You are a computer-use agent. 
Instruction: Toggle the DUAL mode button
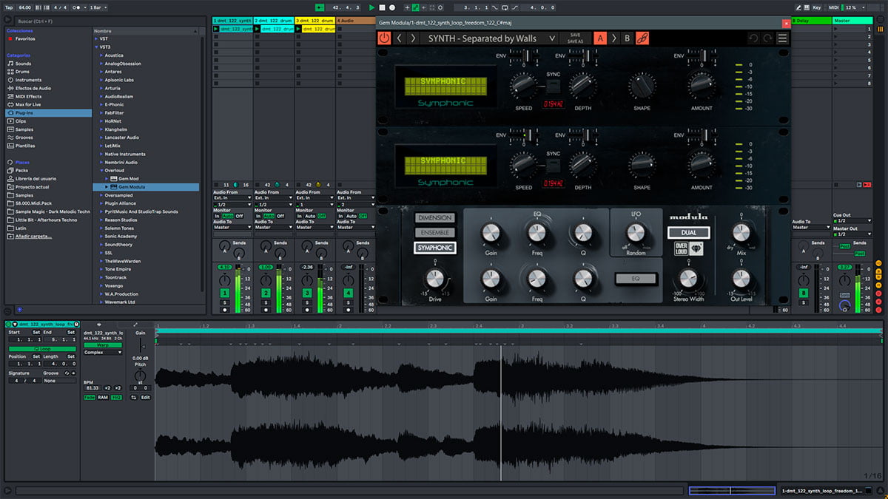(x=687, y=233)
